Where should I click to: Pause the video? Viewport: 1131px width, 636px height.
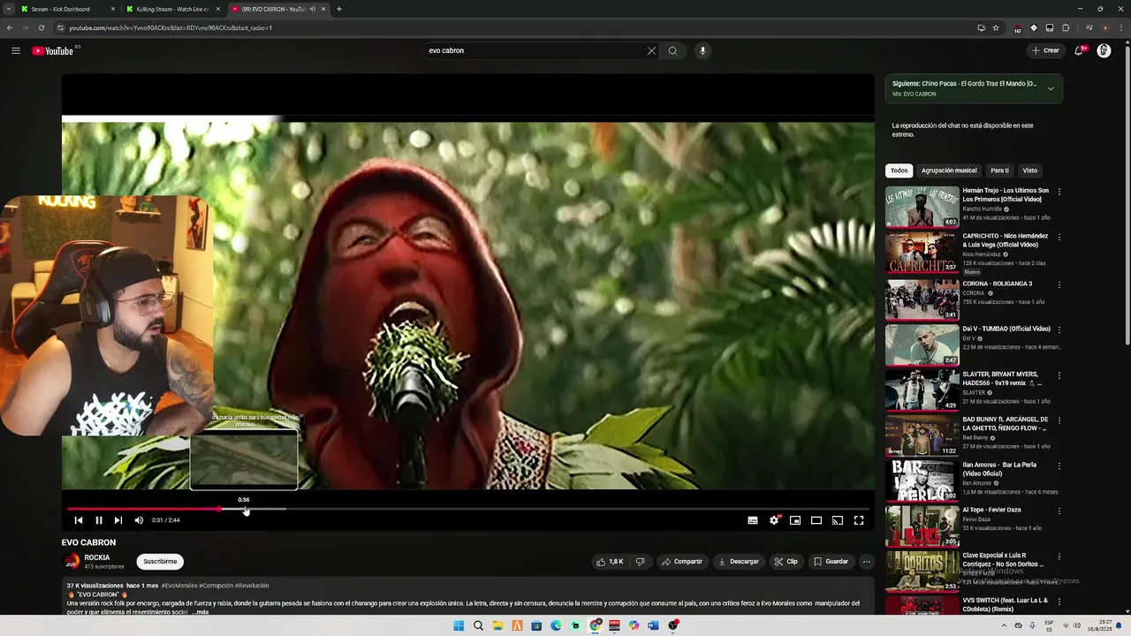tap(98, 520)
